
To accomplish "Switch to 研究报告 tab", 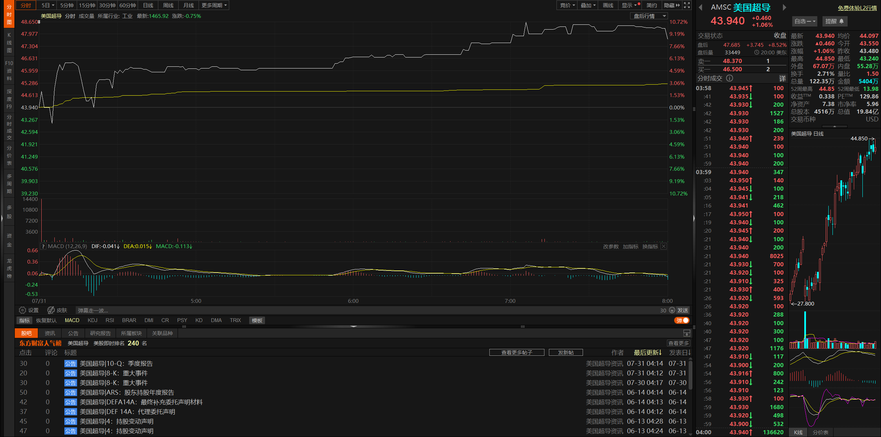I will point(100,333).
